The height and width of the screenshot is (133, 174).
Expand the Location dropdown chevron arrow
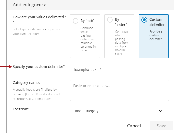[x=160, y=111]
